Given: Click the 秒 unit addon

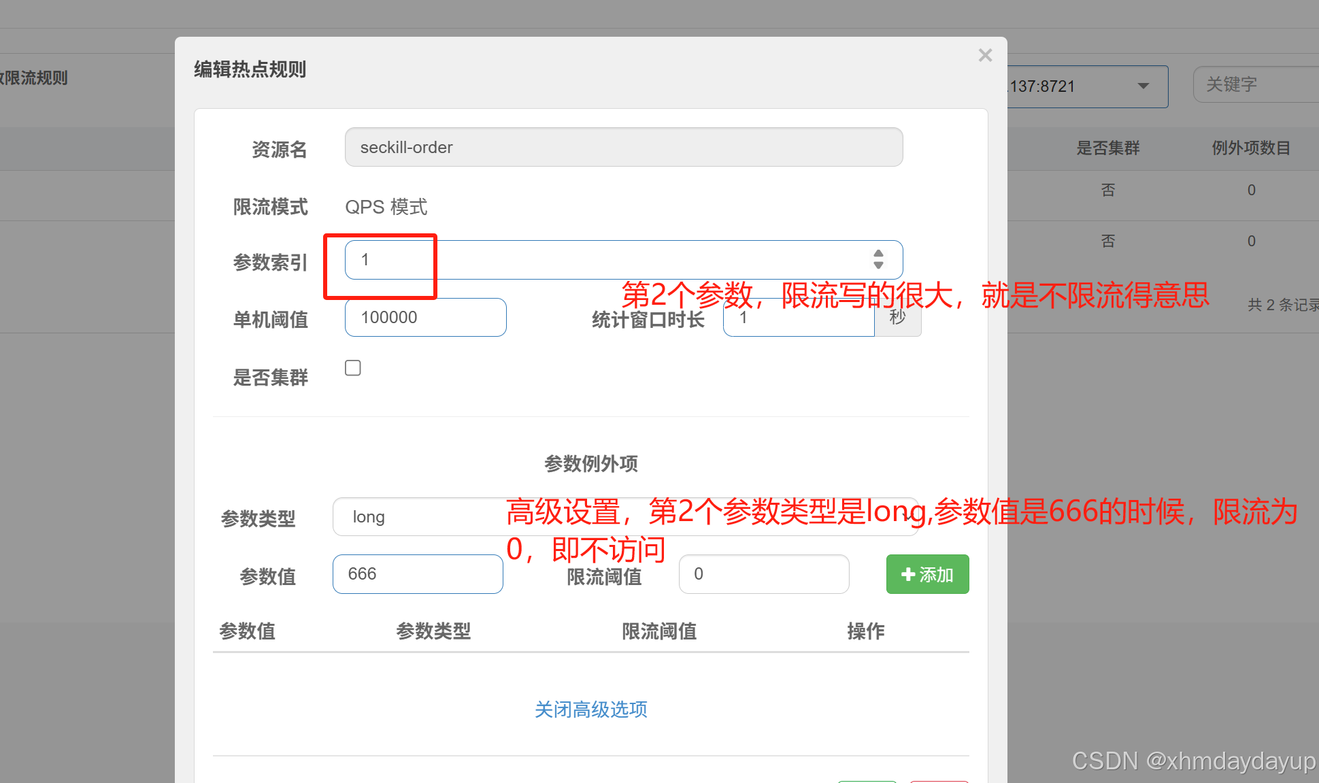Looking at the screenshot, I should (898, 318).
